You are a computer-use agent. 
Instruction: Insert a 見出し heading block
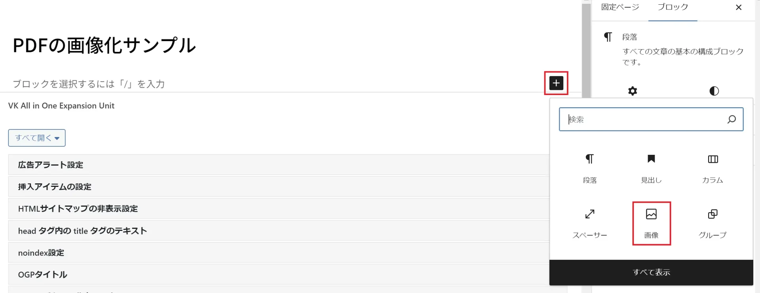coord(651,169)
